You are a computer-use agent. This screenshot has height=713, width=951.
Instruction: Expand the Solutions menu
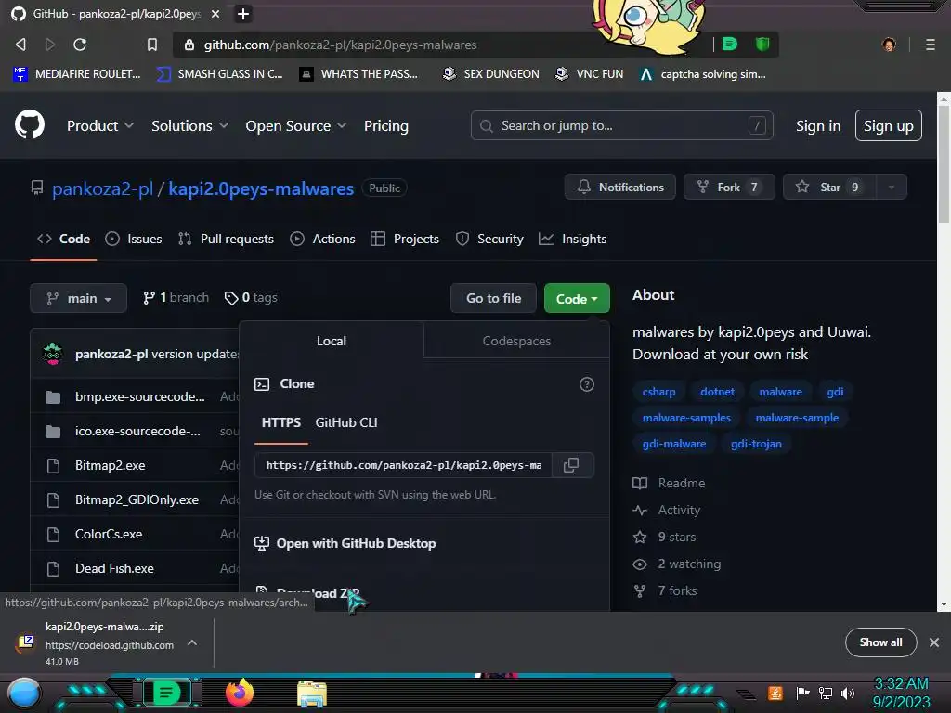(x=189, y=125)
